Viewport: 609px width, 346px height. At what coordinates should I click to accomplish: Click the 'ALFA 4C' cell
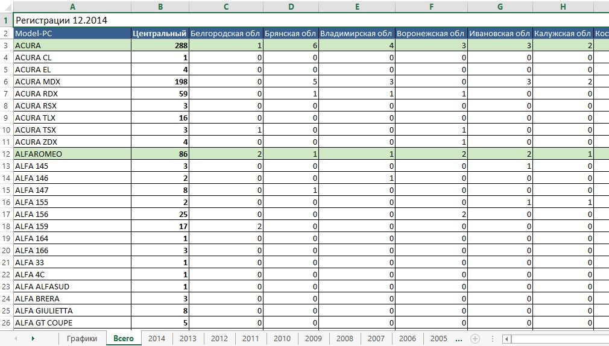click(72, 274)
